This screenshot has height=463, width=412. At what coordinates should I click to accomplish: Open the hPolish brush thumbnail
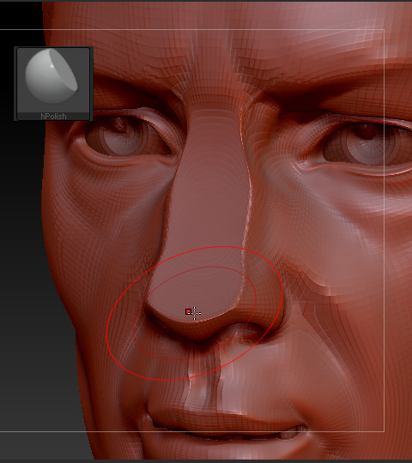click(x=53, y=81)
